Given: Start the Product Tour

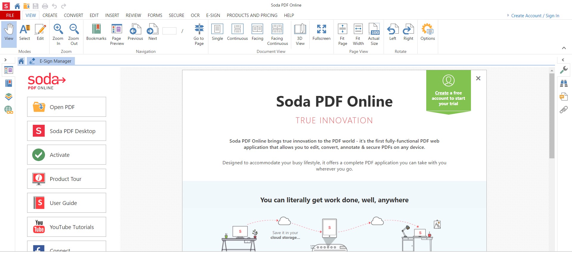Looking at the screenshot, I should (x=66, y=179).
